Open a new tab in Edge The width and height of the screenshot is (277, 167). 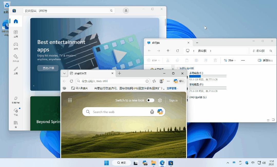[x=119, y=73]
